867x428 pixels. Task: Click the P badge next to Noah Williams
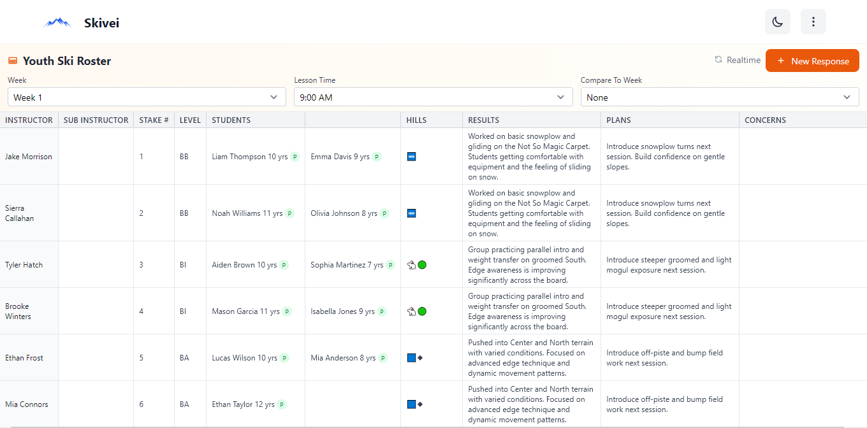[x=290, y=213]
